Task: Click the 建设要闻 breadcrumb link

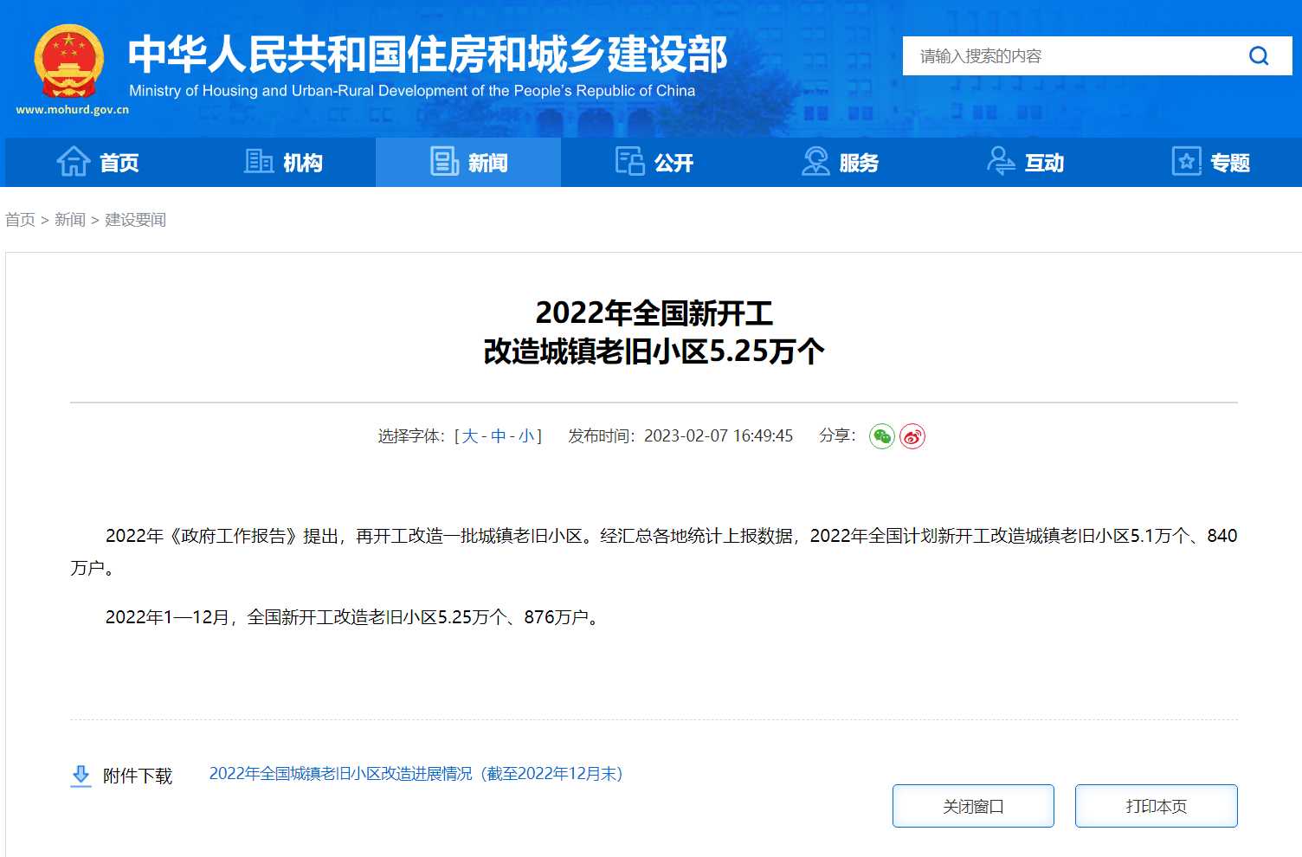Action: [x=135, y=220]
